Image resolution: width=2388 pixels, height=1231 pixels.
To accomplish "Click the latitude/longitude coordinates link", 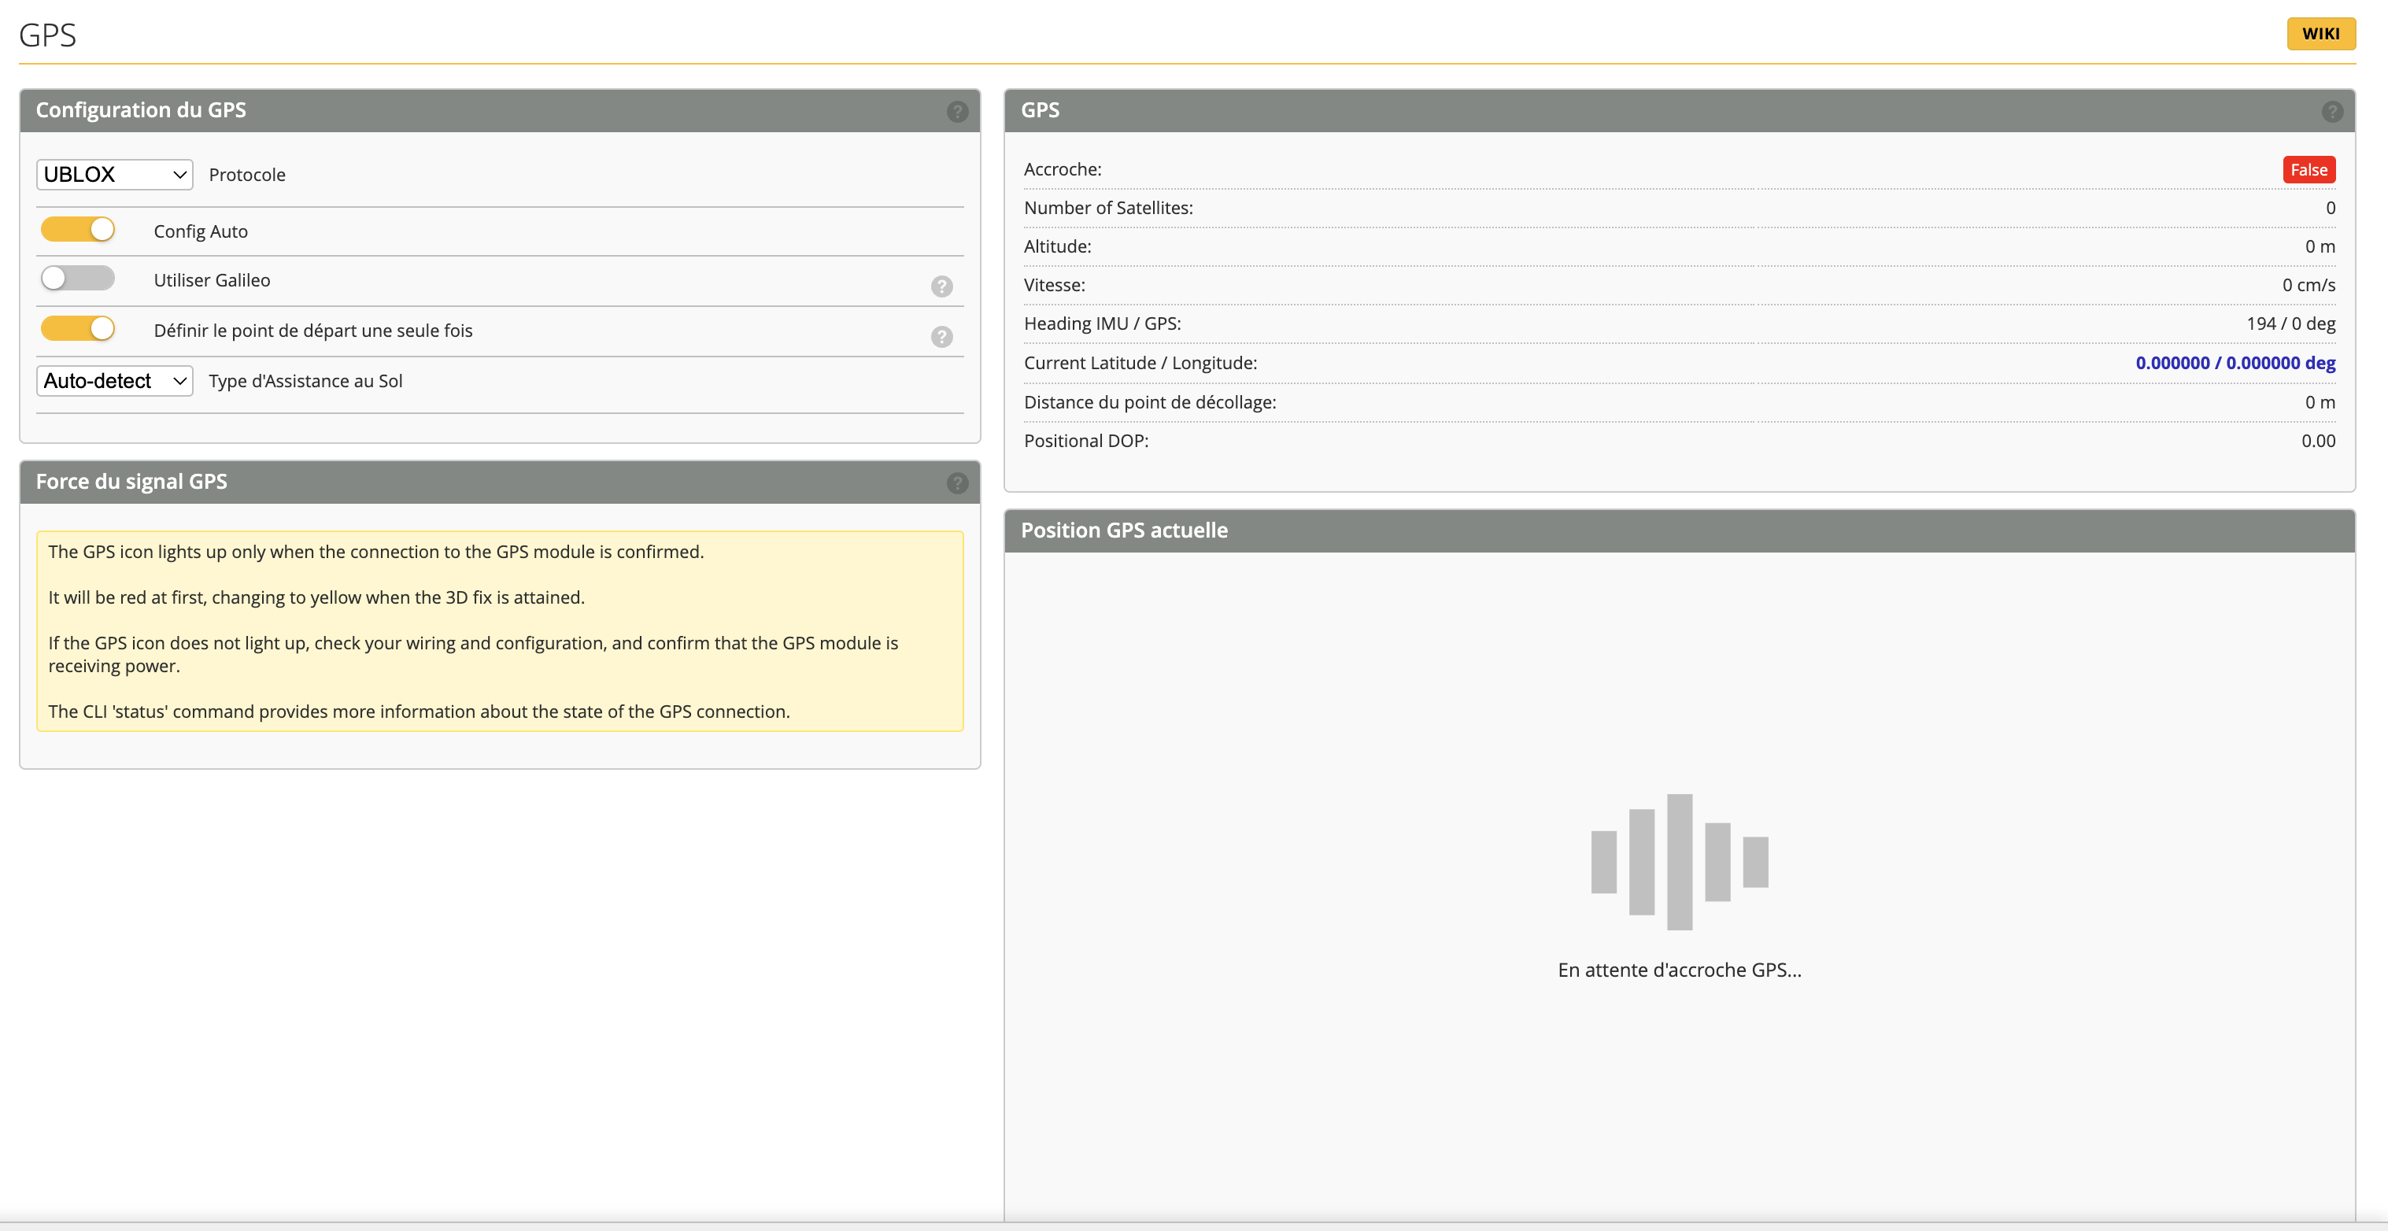I will [2234, 364].
